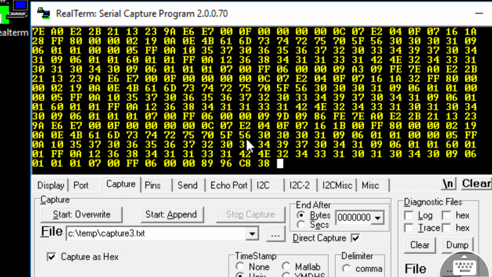
Task: Switch to the Port tab
Action: [81, 185]
